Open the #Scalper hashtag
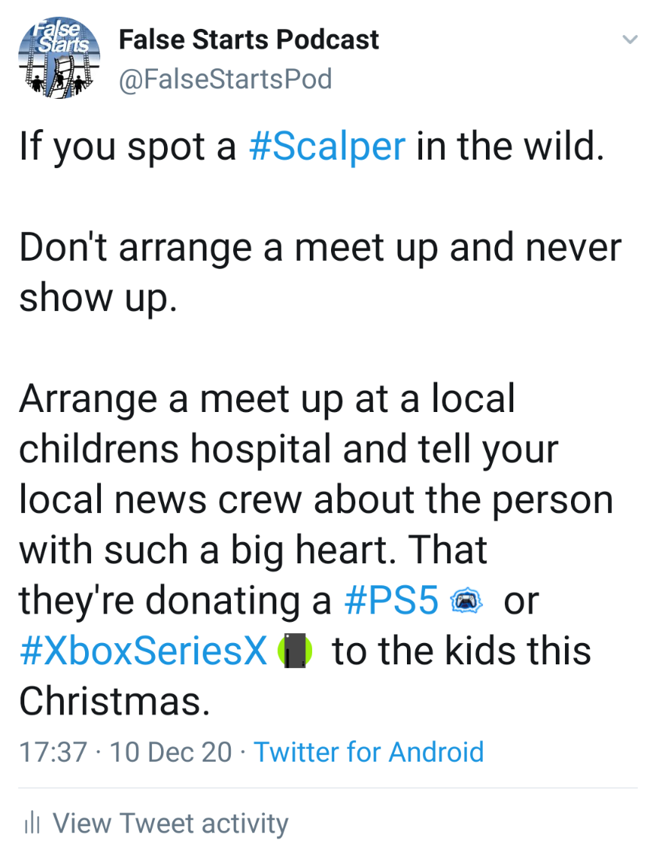656x843 pixels. (x=327, y=146)
